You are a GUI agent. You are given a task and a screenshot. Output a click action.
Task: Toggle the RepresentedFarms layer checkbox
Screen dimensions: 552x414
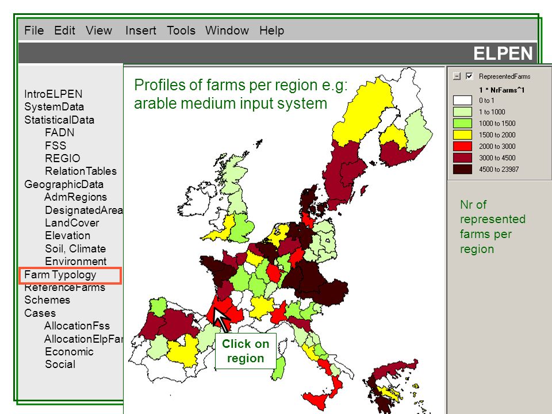pos(469,76)
